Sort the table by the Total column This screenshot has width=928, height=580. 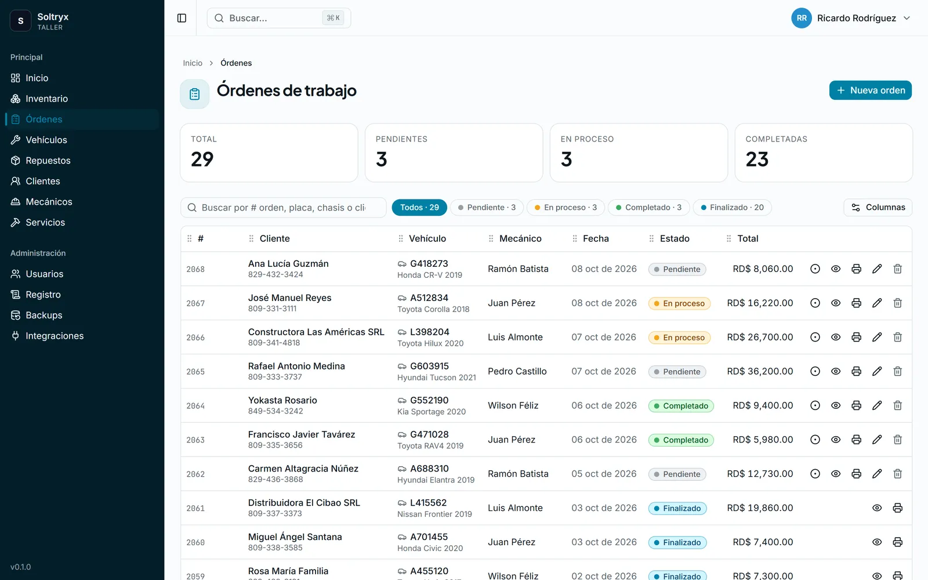tap(748, 239)
